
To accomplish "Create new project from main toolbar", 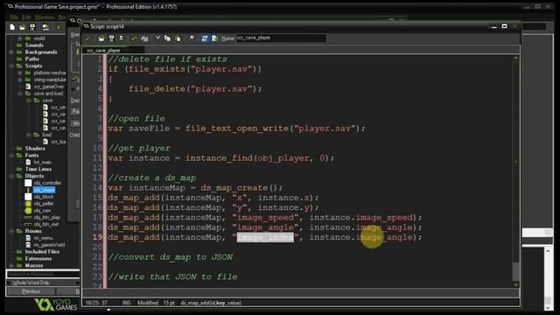I will pyautogui.click(x=12, y=27).
